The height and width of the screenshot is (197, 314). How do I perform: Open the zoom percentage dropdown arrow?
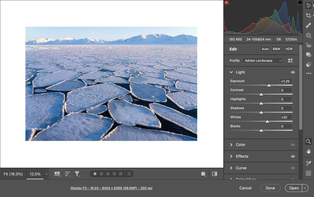(46, 174)
